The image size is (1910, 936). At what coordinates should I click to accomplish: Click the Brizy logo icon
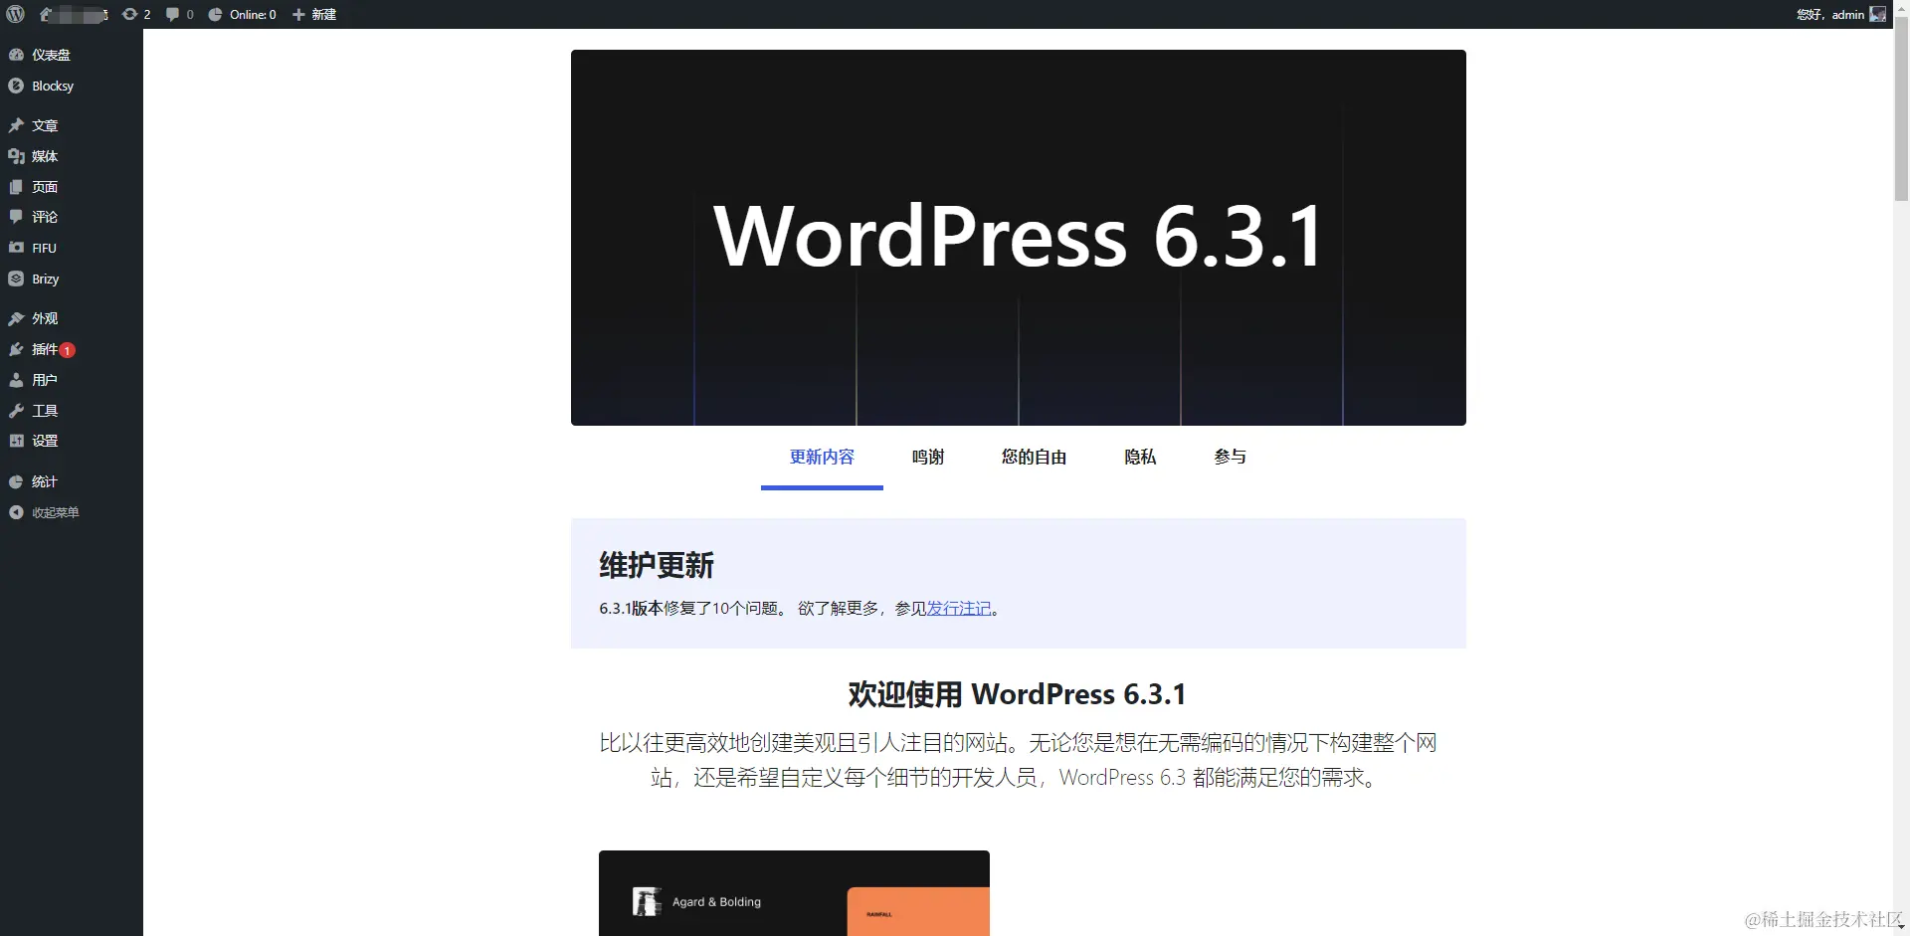(x=16, y=279)
